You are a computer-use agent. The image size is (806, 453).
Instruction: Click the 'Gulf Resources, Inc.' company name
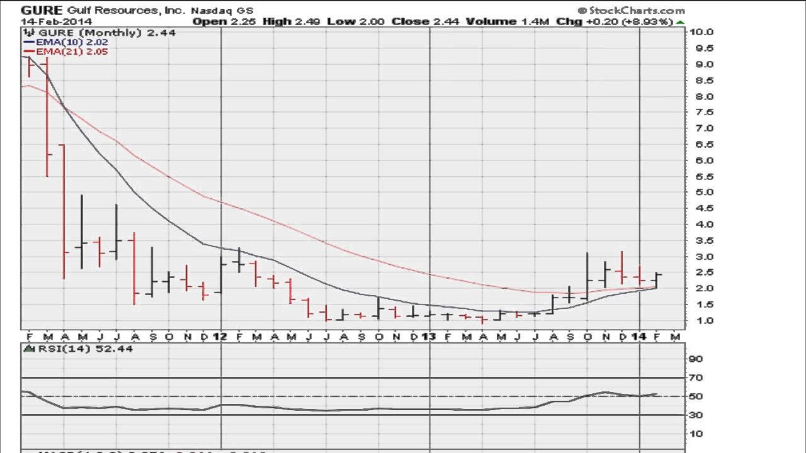click(x=125, y=11)
